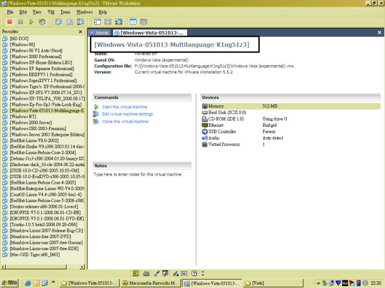Select [Trustix-3.0.5.beta2-2006.09.28-i586] favorite
The height and width of the screenshot is (288, 385).
pyautogui.click(x=43, y=224)
